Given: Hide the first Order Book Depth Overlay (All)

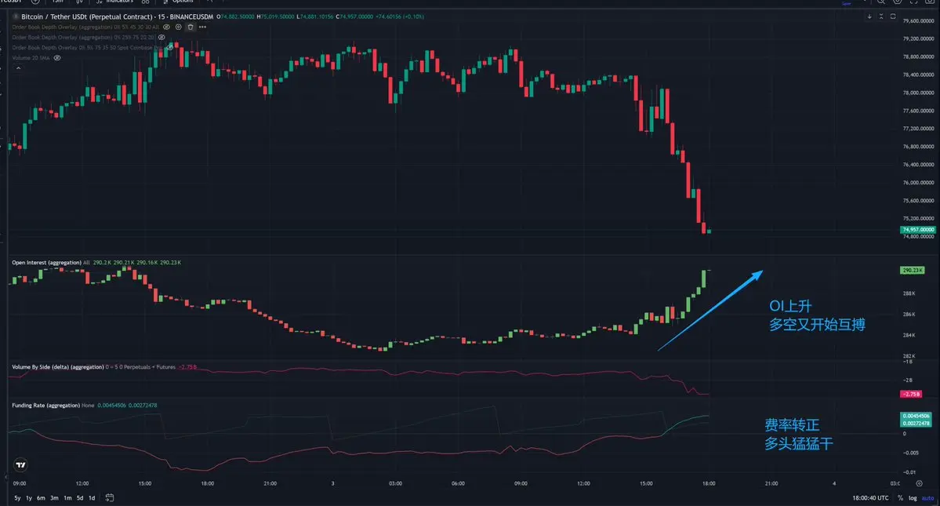Looking at the screenshot, I should tap(167, 27).
